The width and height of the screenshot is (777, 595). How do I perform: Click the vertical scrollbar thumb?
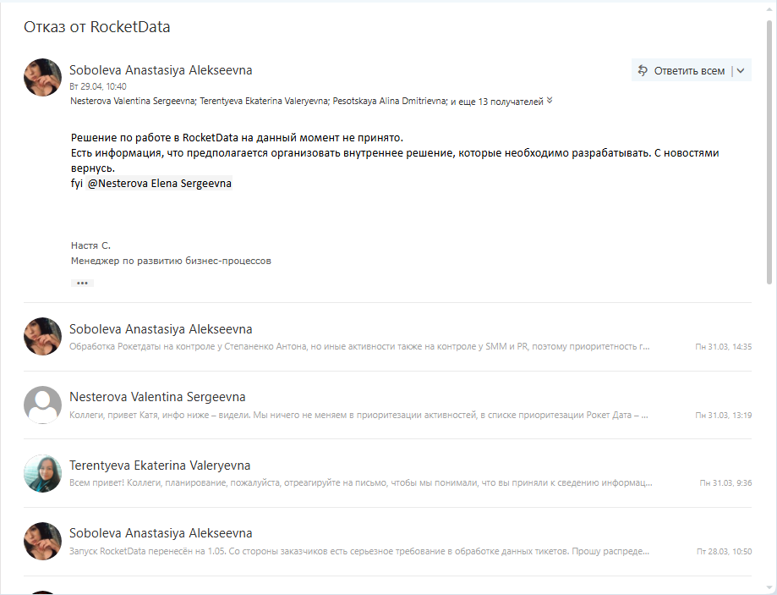click(x=769, y=152)
